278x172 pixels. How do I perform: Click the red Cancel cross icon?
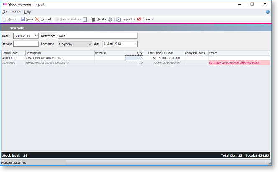tap(37, 19)
